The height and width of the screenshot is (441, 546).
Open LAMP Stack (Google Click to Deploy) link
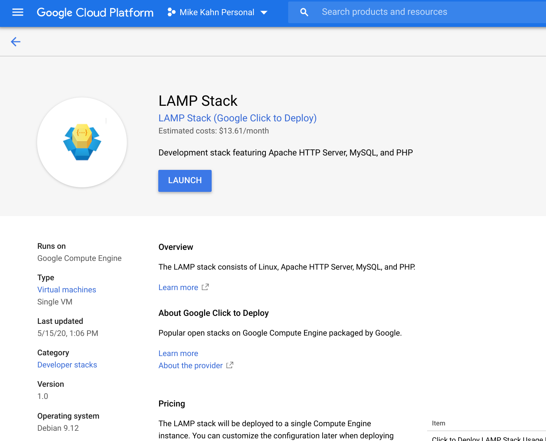(x=237, y=118)
